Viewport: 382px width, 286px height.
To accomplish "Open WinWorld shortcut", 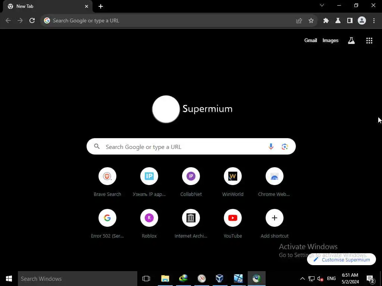I will pyautogui.click(x=233, y=182).
